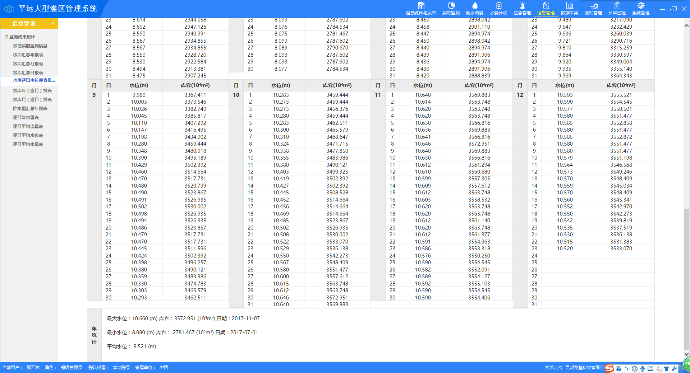Click vertical scrollbar up arrow
The height and width of the screenshot is (373, 690).
(x=686, y=26)
